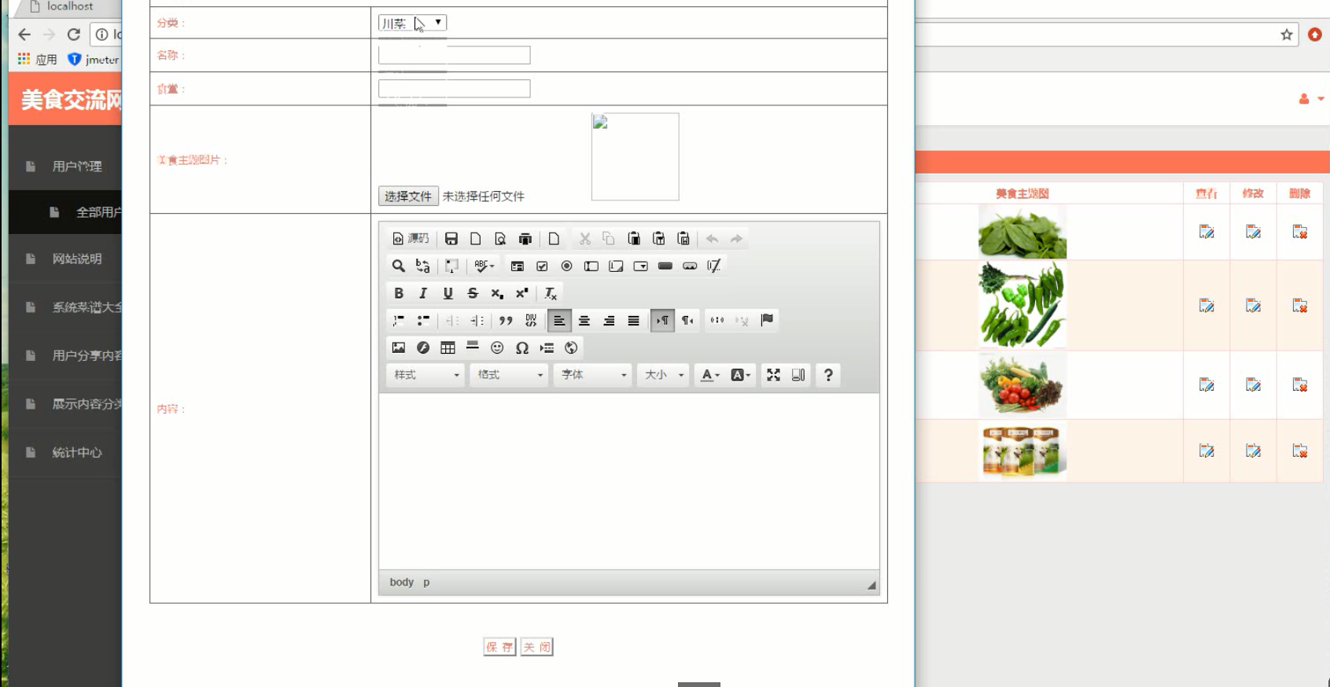This screenshot has height=687, width=1330.
Task: Switch text direction to right-to-left
Action: [x=687, y=321]
